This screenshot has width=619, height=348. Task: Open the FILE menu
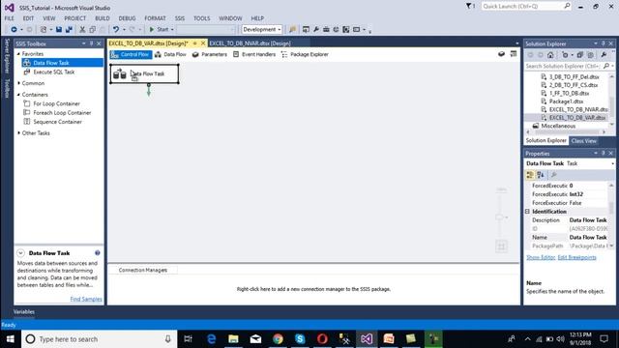coord(9,18)
